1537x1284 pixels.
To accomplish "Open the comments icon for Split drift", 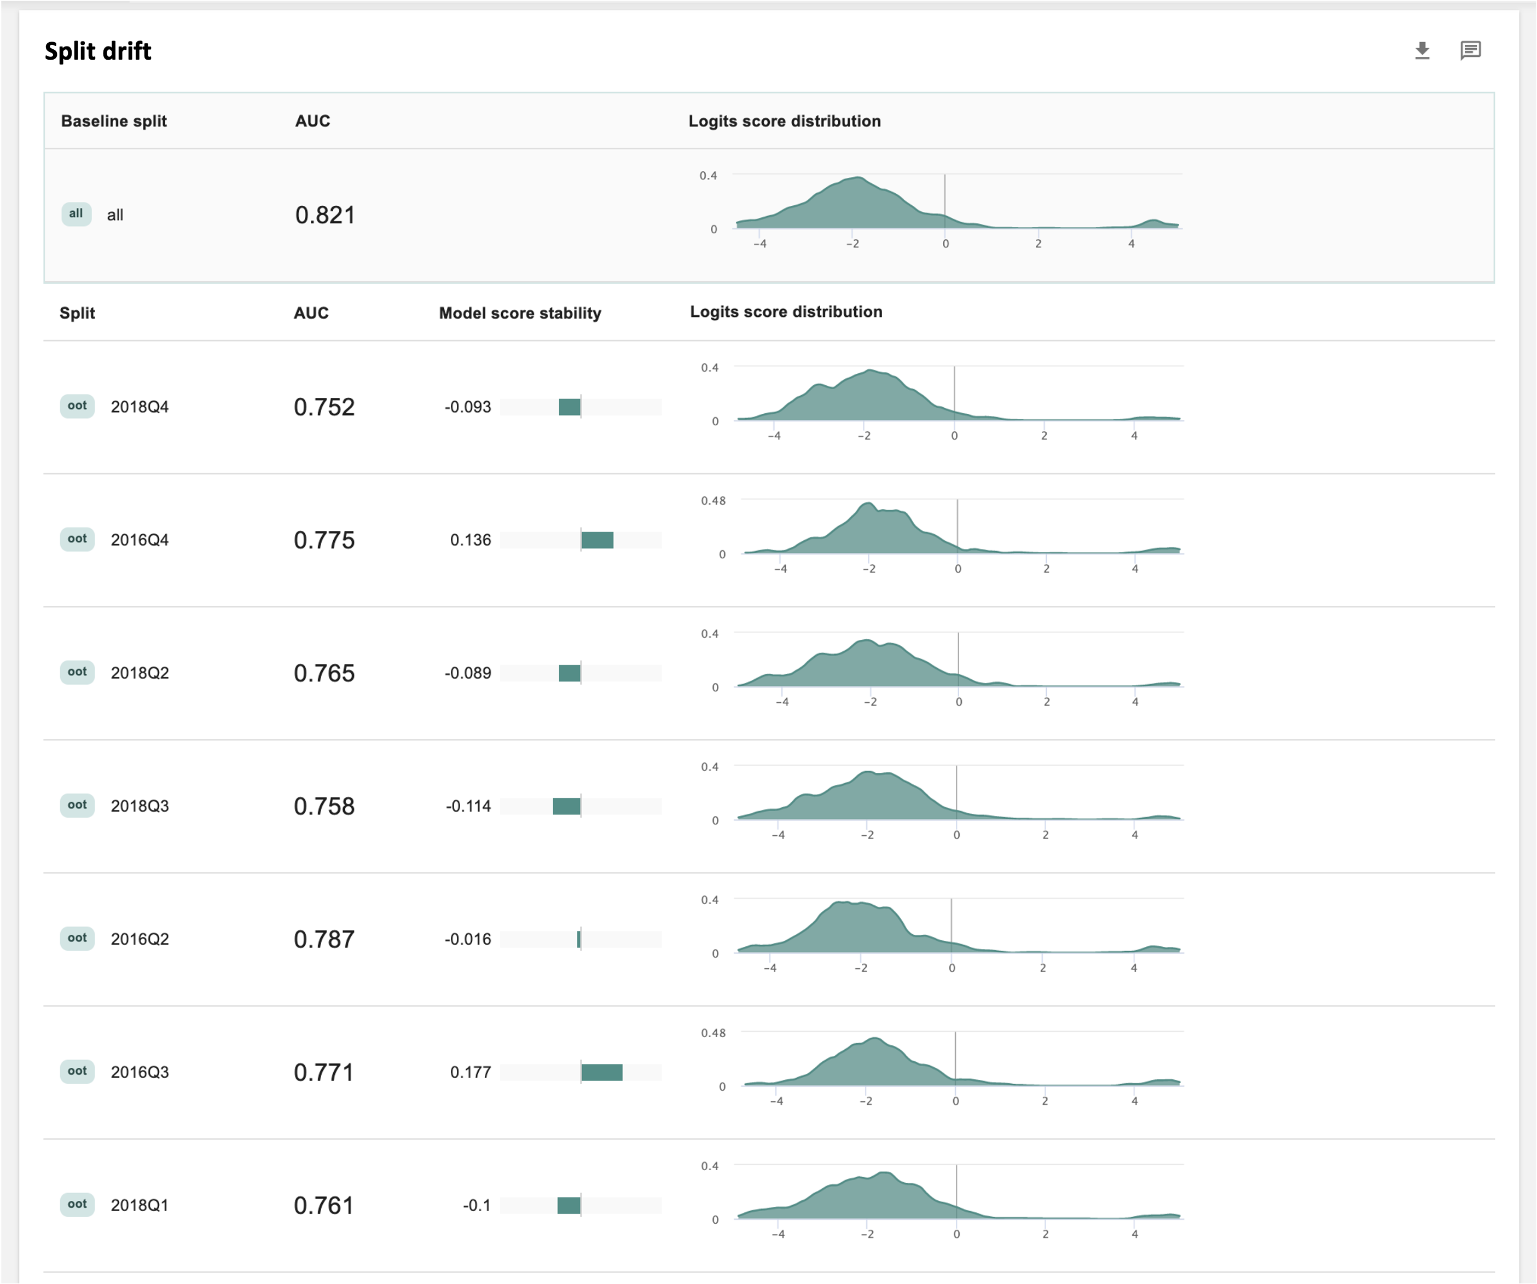I will coord(1470,50).
